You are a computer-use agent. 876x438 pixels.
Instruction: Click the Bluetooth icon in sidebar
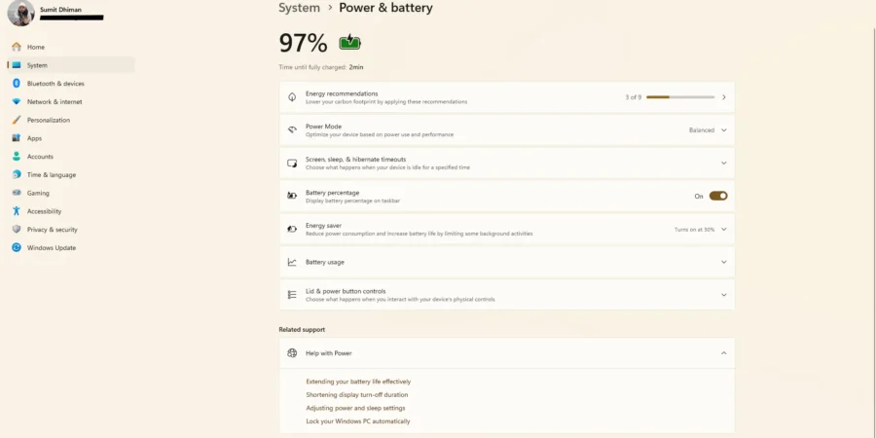click(17, 84)
